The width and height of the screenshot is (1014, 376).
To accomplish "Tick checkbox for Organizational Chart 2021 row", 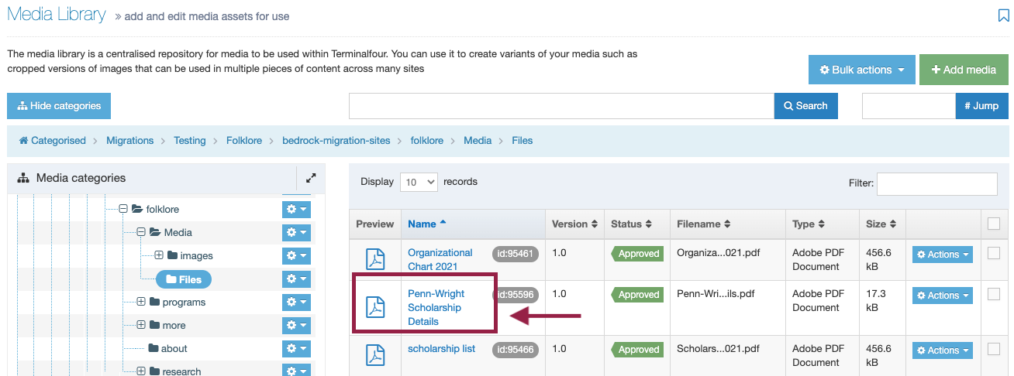I will point(993,253).
